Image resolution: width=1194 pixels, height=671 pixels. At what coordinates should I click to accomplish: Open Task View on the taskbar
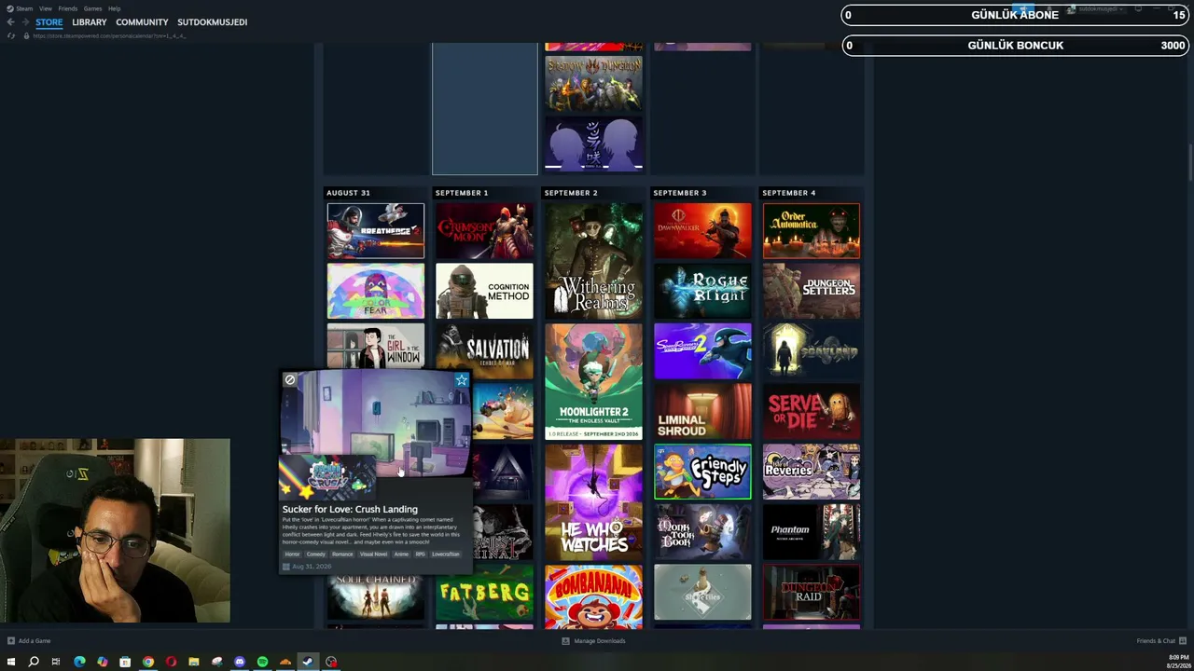pos(56,662)
